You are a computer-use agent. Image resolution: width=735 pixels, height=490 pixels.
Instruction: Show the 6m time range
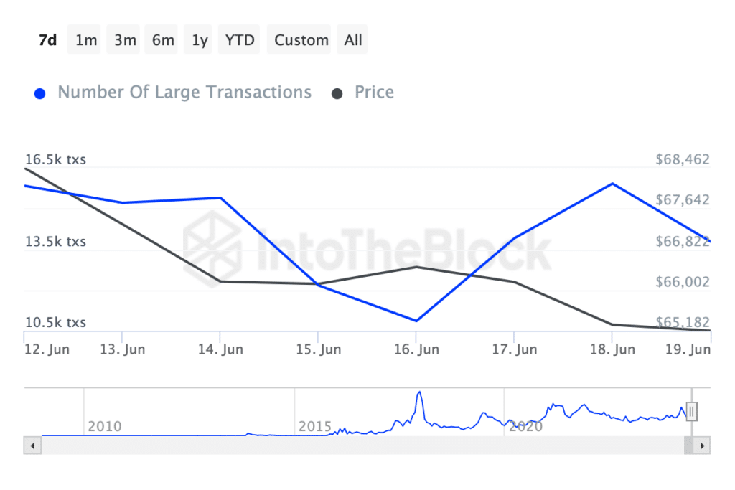pos(163,40)
